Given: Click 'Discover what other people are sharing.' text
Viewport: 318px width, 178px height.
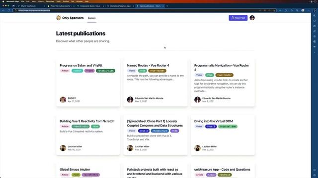Looking at the screenshot, I should coord(83,41).
